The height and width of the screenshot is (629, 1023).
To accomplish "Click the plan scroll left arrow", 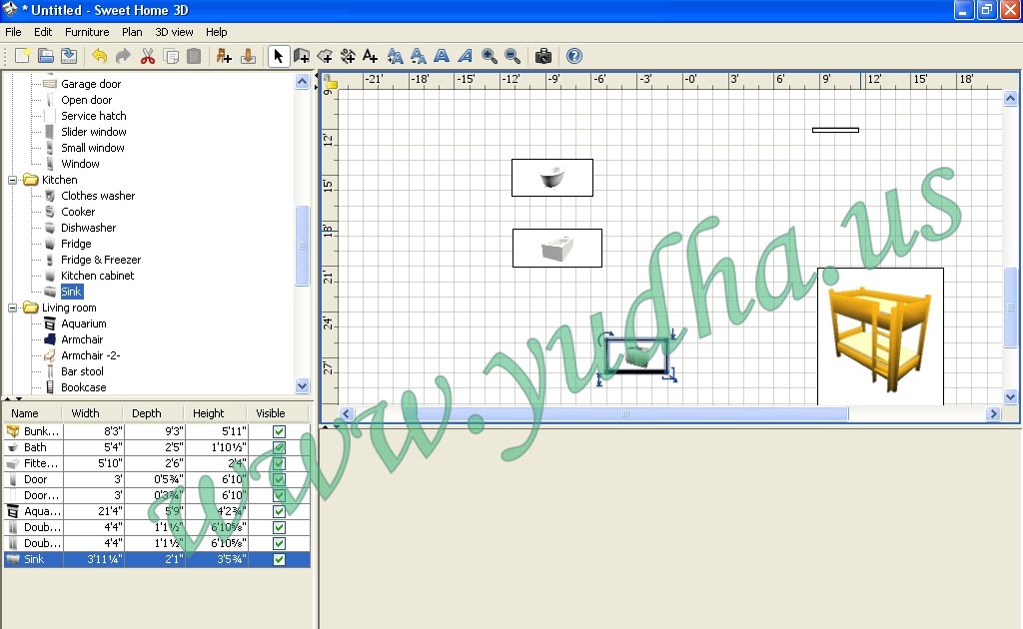I will 347,414.
